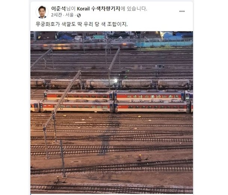Click the bright white light between tank wagons
The height and width of the screenshot is (195, 228).
[x=115, y=80]
